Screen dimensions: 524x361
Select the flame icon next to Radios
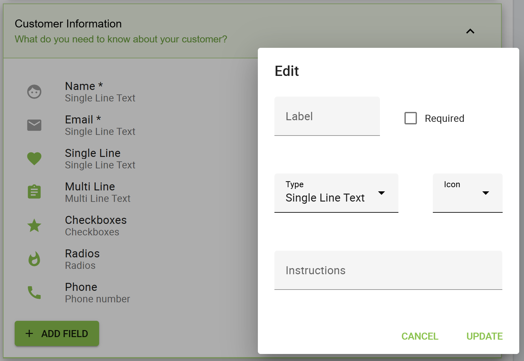(34, 259)
